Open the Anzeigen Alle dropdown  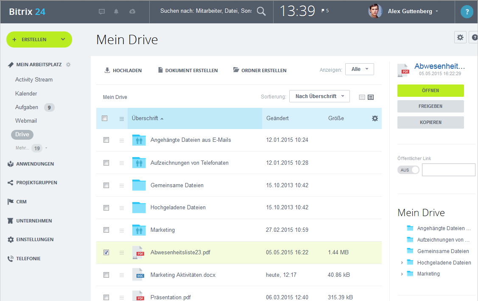[360, 69]
